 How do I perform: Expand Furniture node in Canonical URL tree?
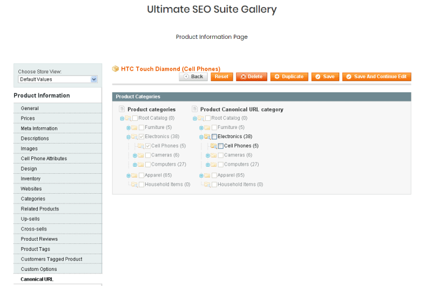(201, 128)
